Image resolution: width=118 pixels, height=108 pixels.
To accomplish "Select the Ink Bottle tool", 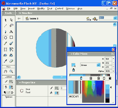I will click(5, 55).
